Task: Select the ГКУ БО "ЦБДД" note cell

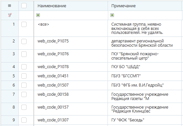Action: click(145, 67)
